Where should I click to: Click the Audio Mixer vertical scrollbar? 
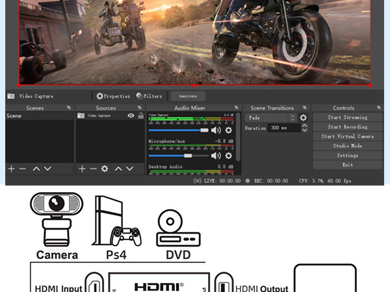[x=238, y=136]
